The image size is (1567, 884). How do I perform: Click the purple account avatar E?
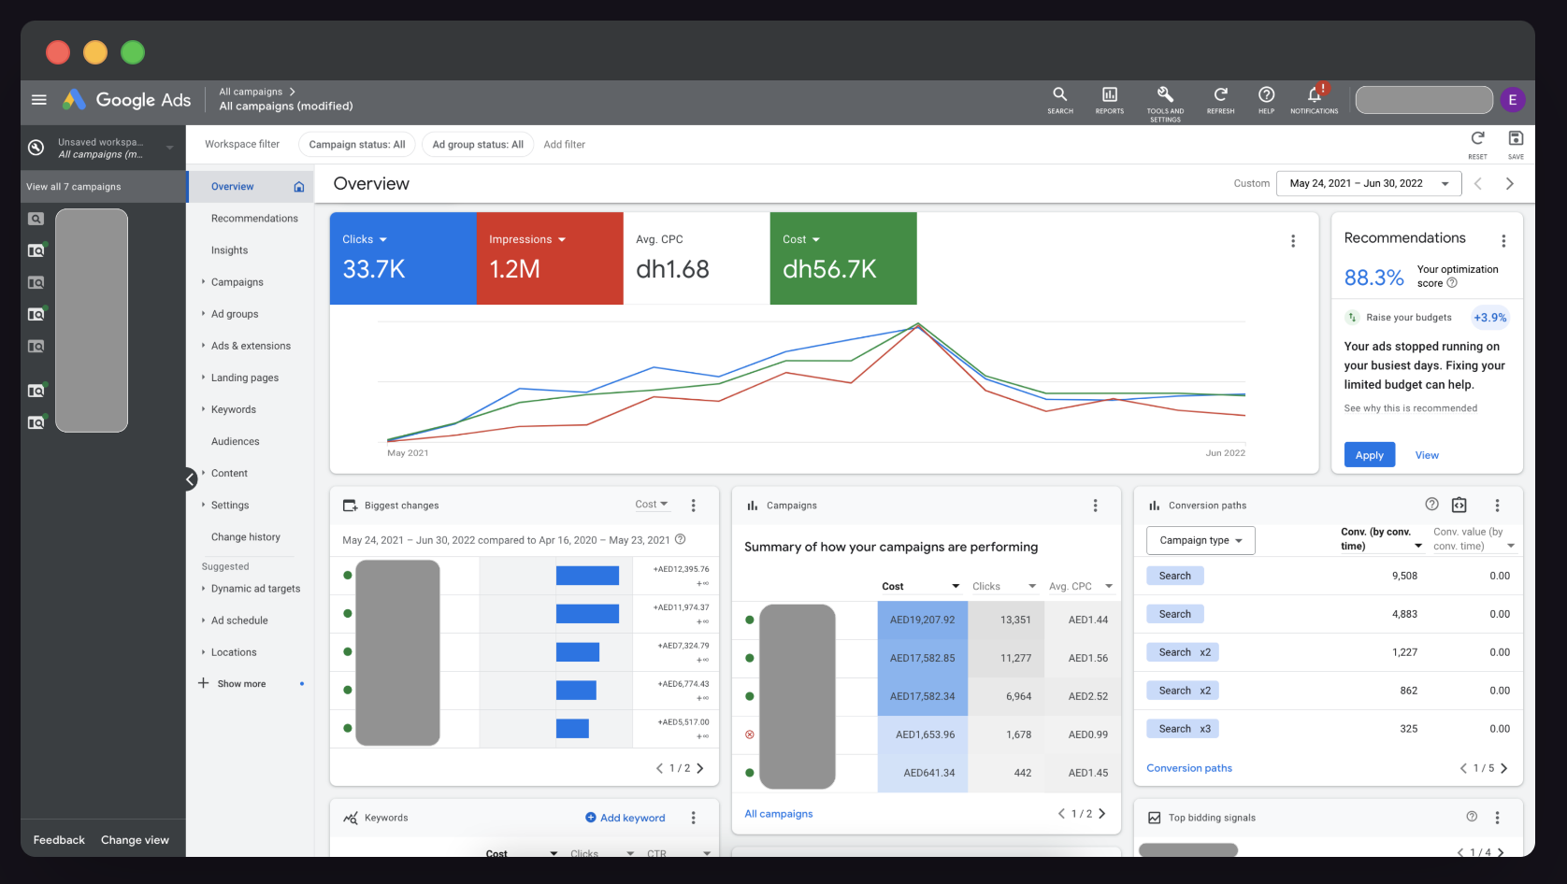coord(1513,100)
